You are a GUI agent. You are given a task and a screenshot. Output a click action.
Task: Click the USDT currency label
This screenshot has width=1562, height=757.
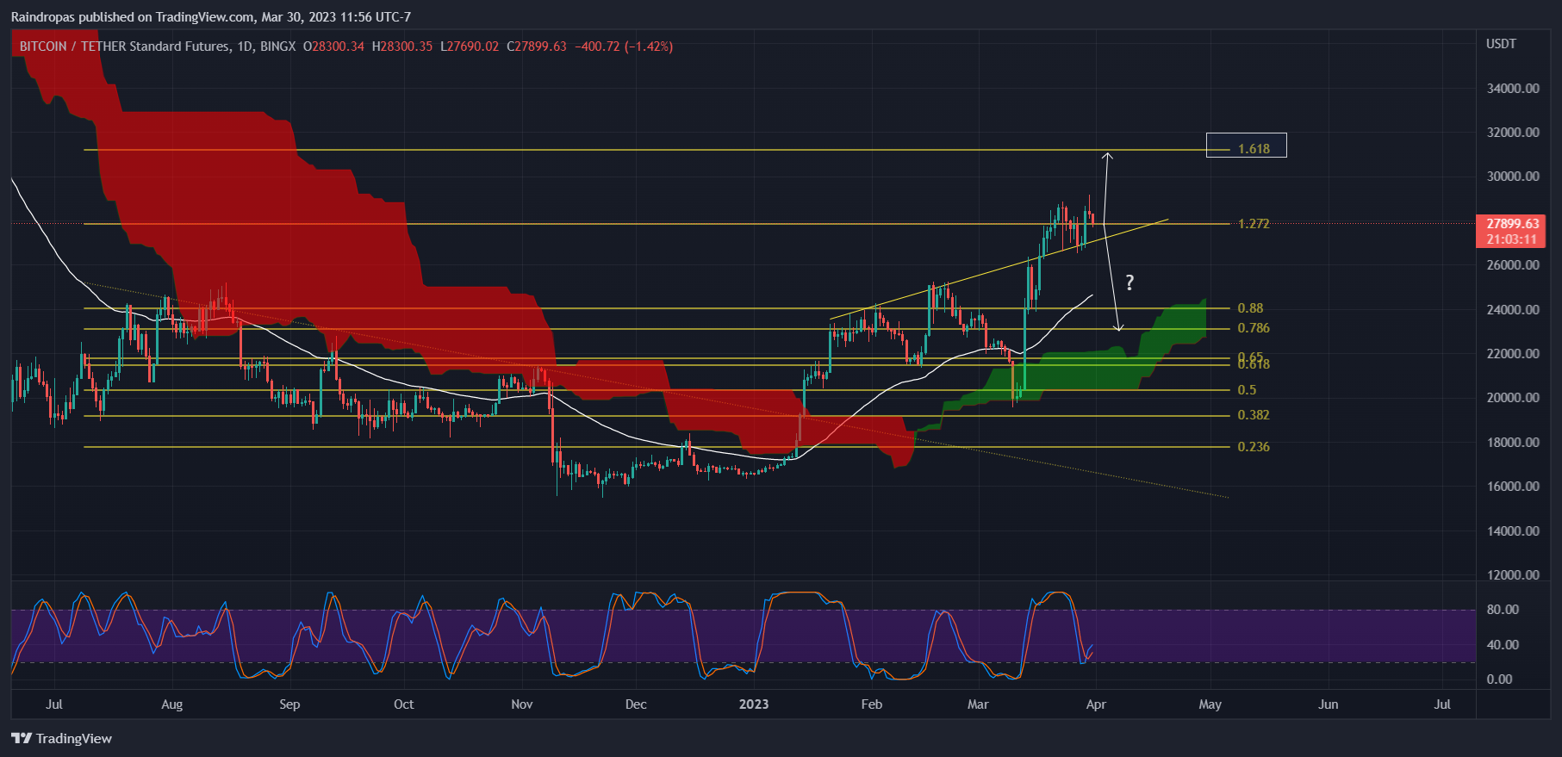[x=1501, y=44]
